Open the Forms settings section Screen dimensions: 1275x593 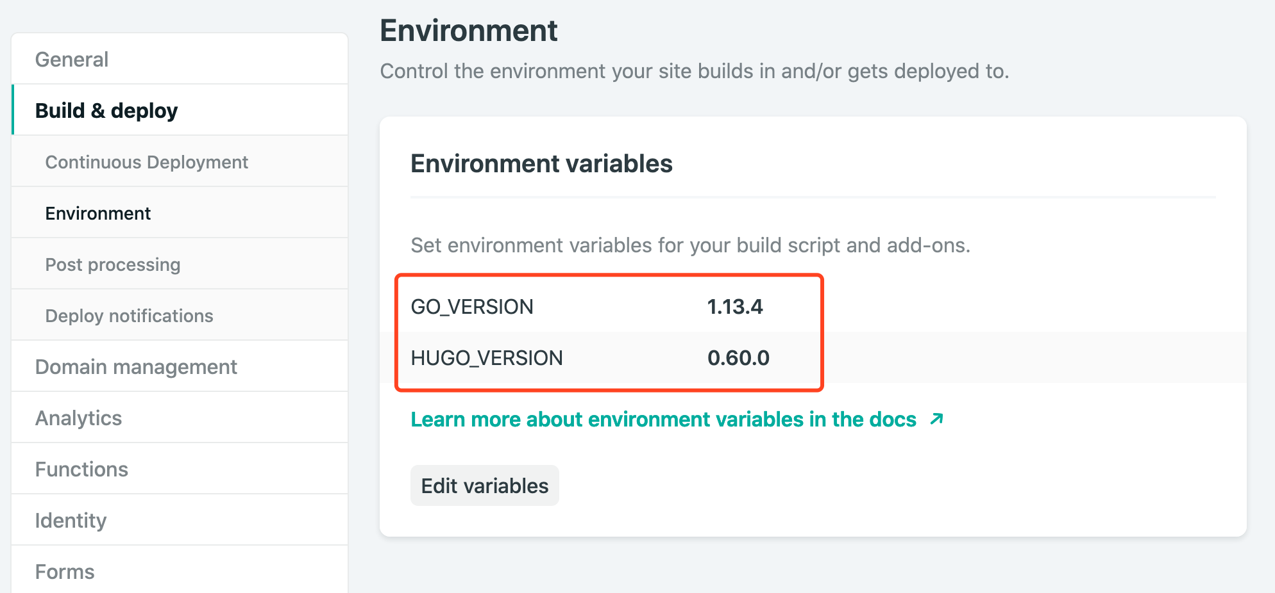[65, 571]
